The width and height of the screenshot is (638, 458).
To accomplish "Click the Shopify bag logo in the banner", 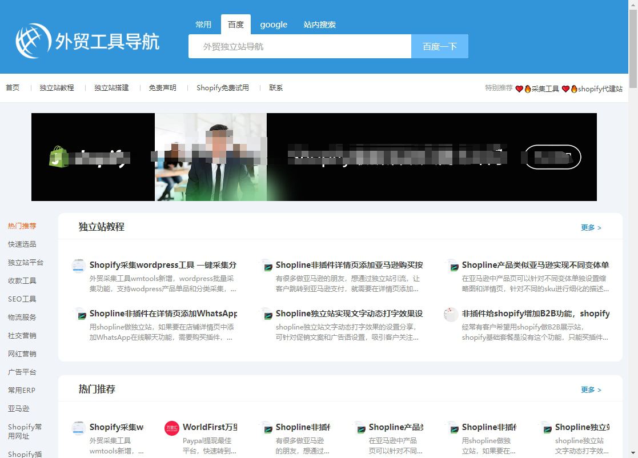I will tap(59, 156).
